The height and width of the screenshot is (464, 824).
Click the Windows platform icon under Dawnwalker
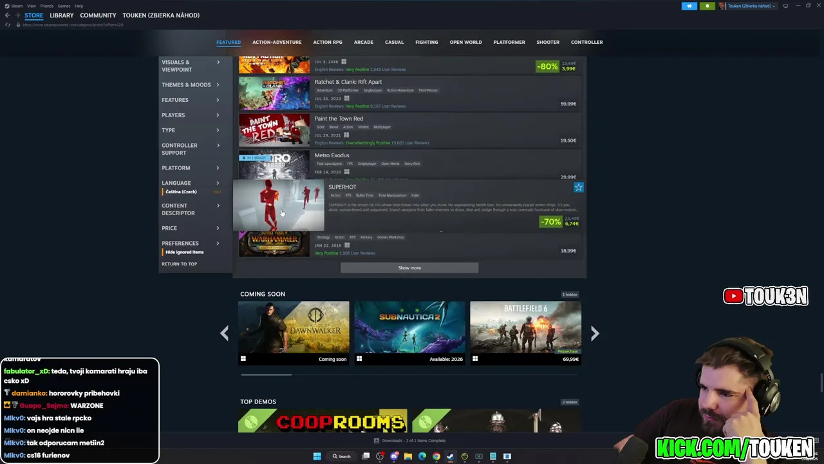pyautogui.click(x=243, y=359)
